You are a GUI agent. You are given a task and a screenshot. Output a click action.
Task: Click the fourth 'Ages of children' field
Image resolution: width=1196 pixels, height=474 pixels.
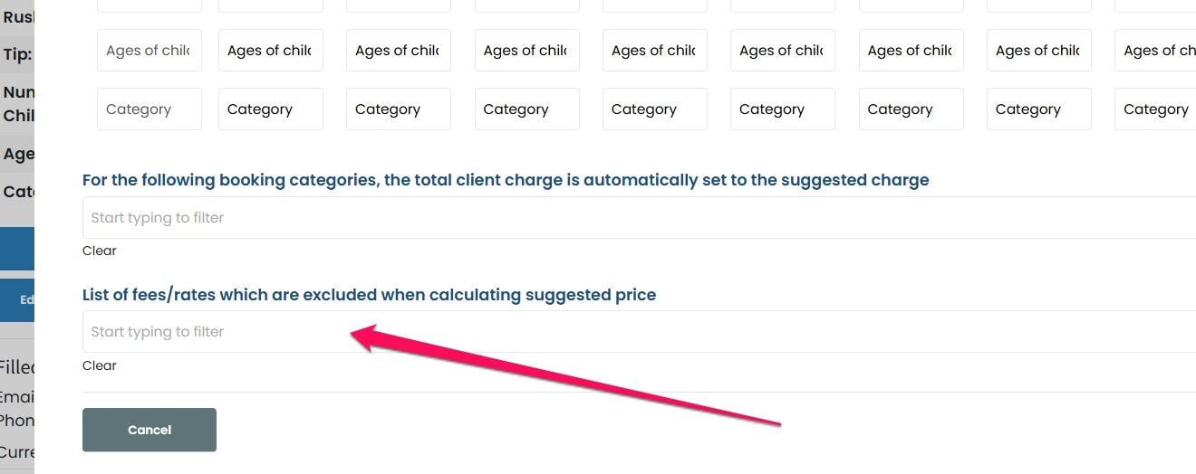(526, 51)
